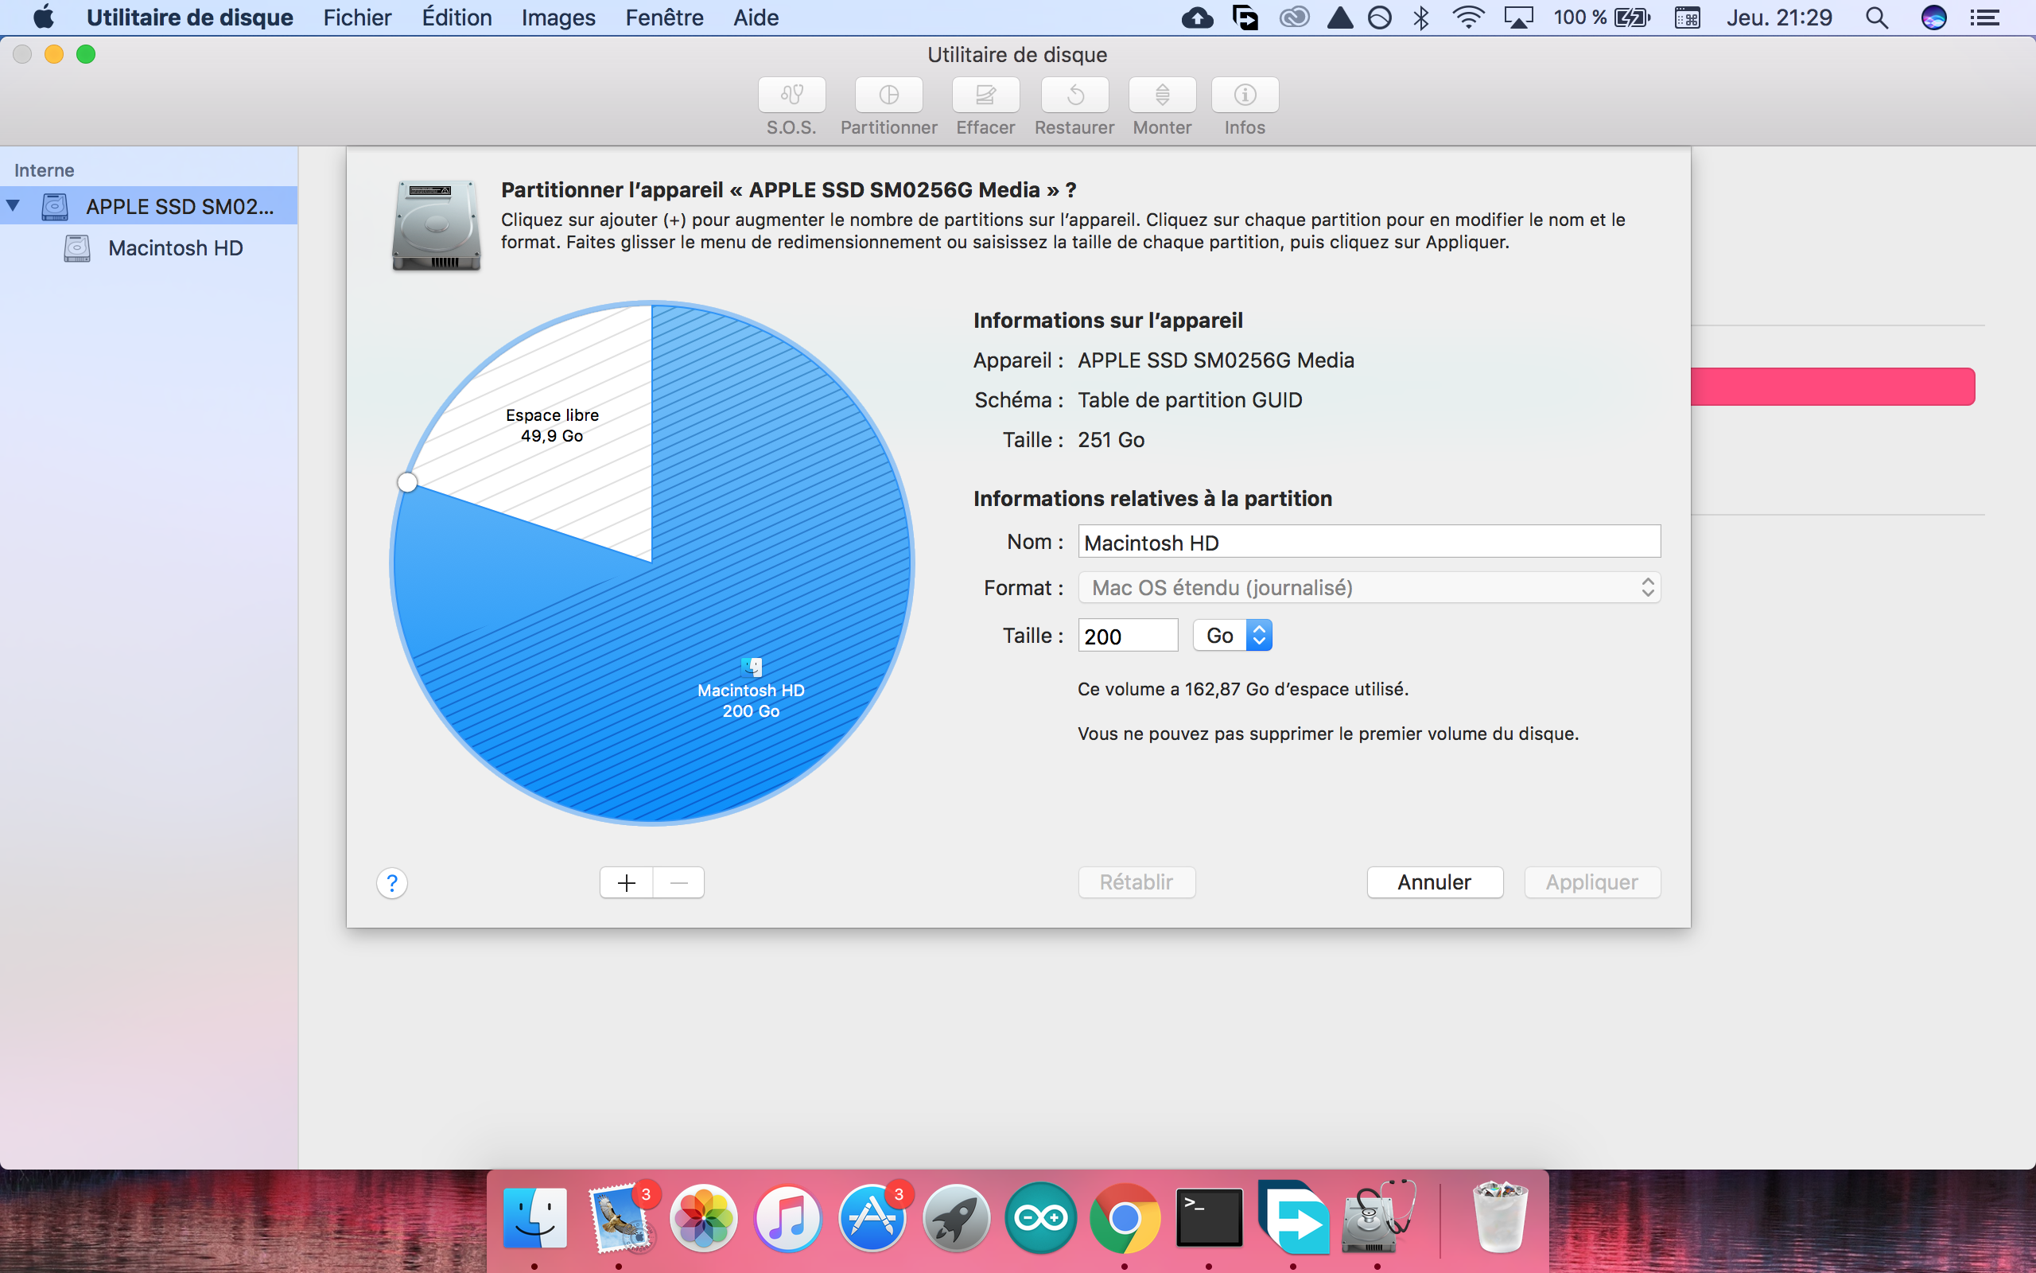Image resolution: width=2036 pixels, height=1273 pixels.
Task: Open the Aide menu
Action: tap(756, 17)
